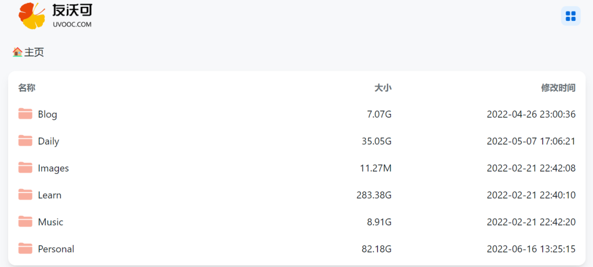Screen dimensions: 593x267
Task: Click the Uvooc ginkgo leaf logo
Action: 32,15
